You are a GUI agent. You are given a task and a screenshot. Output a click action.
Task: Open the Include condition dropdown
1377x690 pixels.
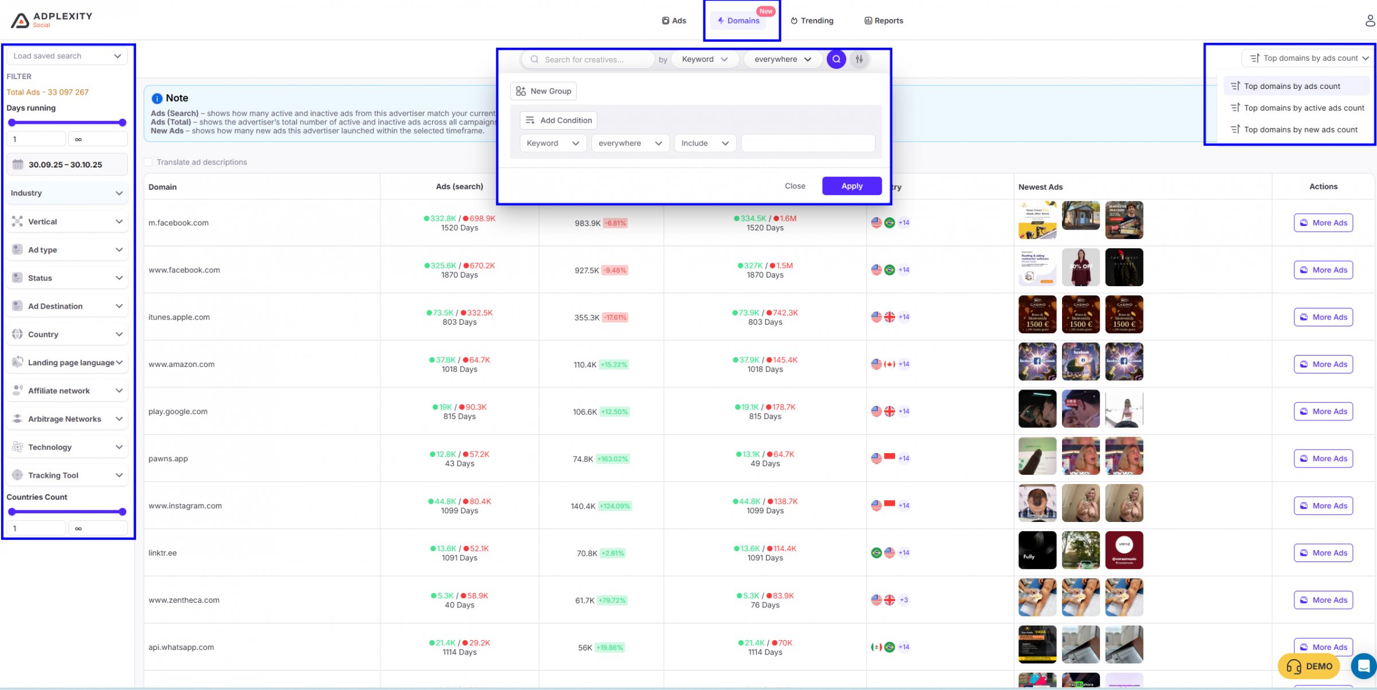point(705,143)
